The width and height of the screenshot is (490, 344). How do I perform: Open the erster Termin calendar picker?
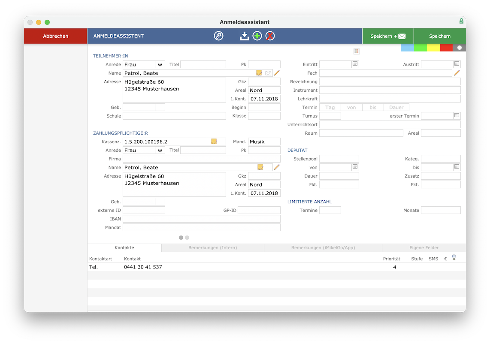coord(457,115)
